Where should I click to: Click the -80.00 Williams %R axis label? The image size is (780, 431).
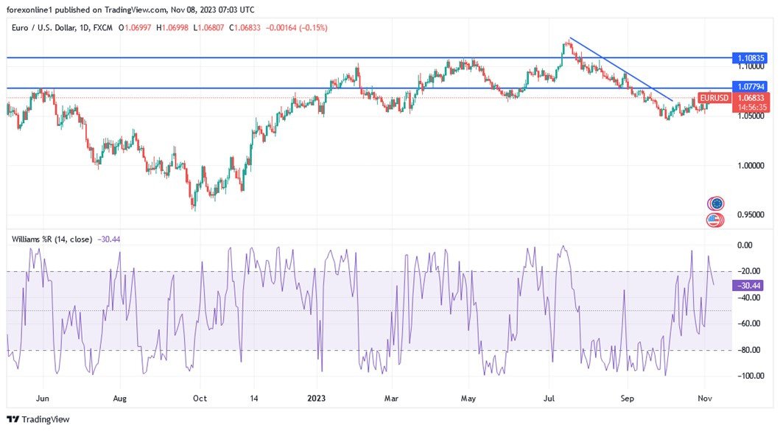tap(751, 350)
